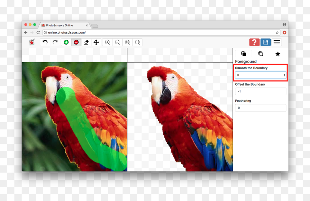Open the browser profile icon
Screen dimensions: 310x201
pyautogui.click(x=284, y=24)
